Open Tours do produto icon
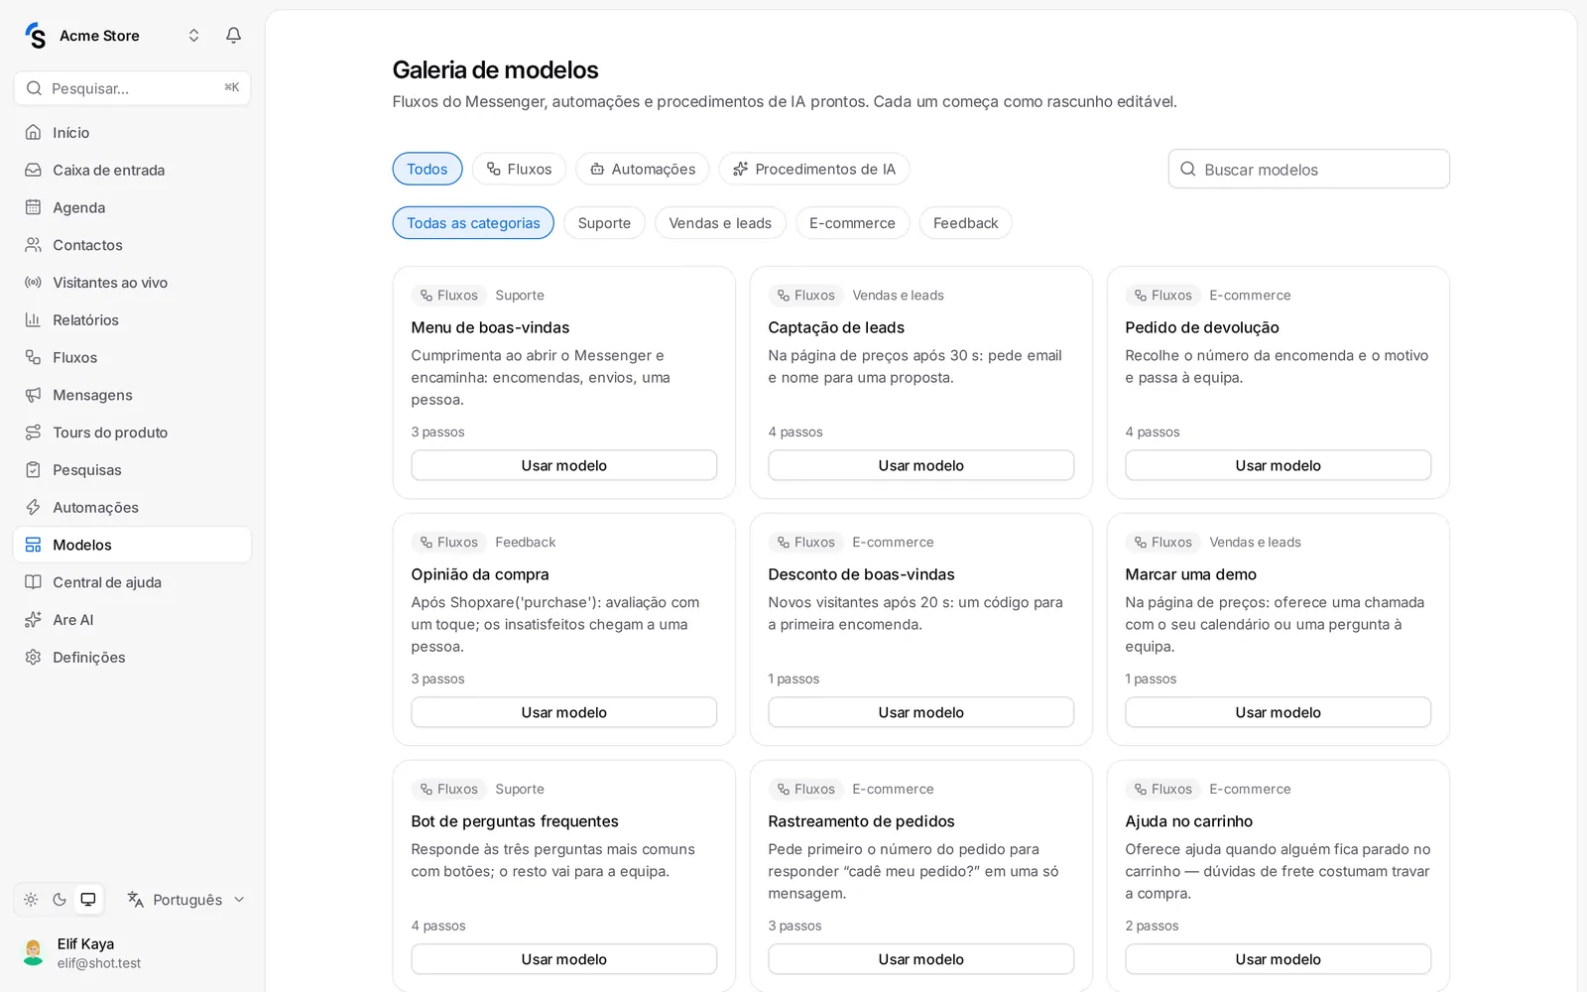This screenshot has width=1587, height=992. [x=33, y=433]
